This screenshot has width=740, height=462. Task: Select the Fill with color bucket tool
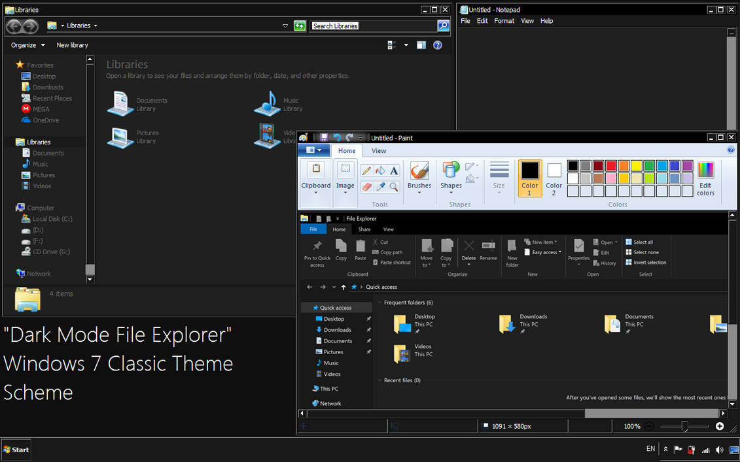coord(380,171)
